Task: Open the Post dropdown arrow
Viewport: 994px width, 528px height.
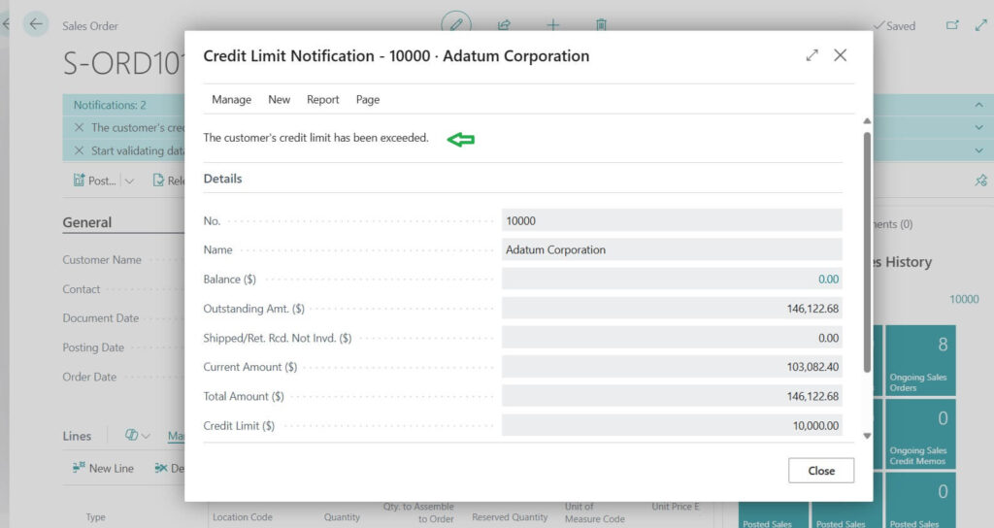Action: (129, 181)
